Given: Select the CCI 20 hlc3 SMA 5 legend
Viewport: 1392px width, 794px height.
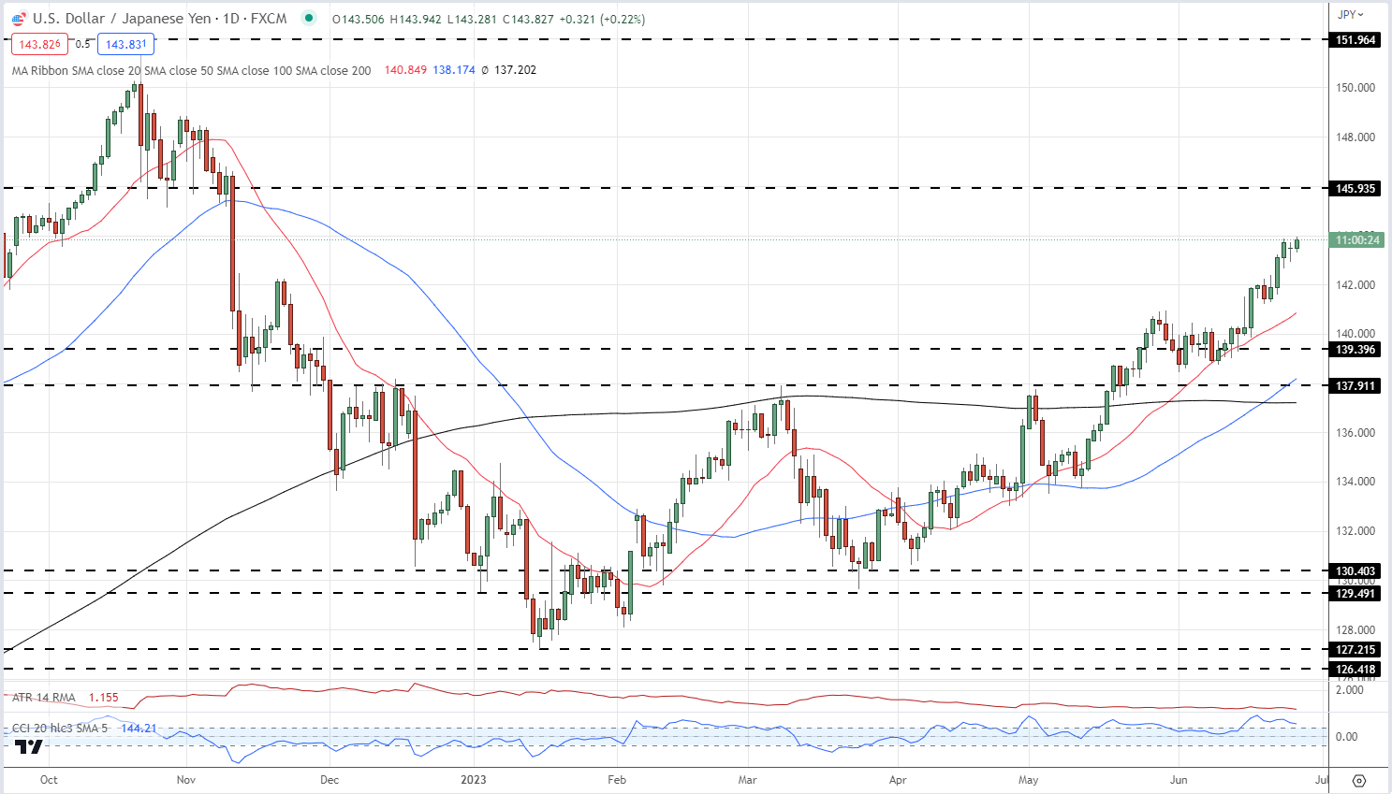Looking at the screenshot, I should (x=60, y=728).
